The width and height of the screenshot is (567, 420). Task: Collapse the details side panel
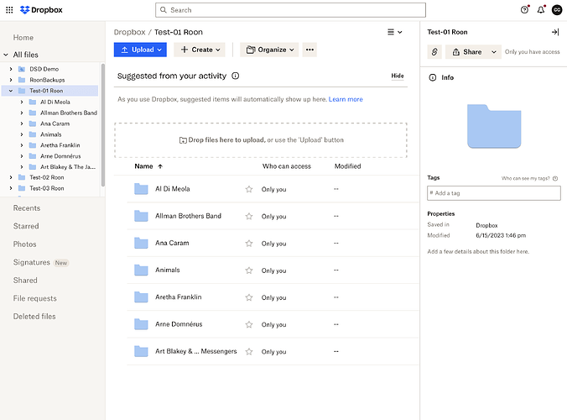tap(554, 32)
